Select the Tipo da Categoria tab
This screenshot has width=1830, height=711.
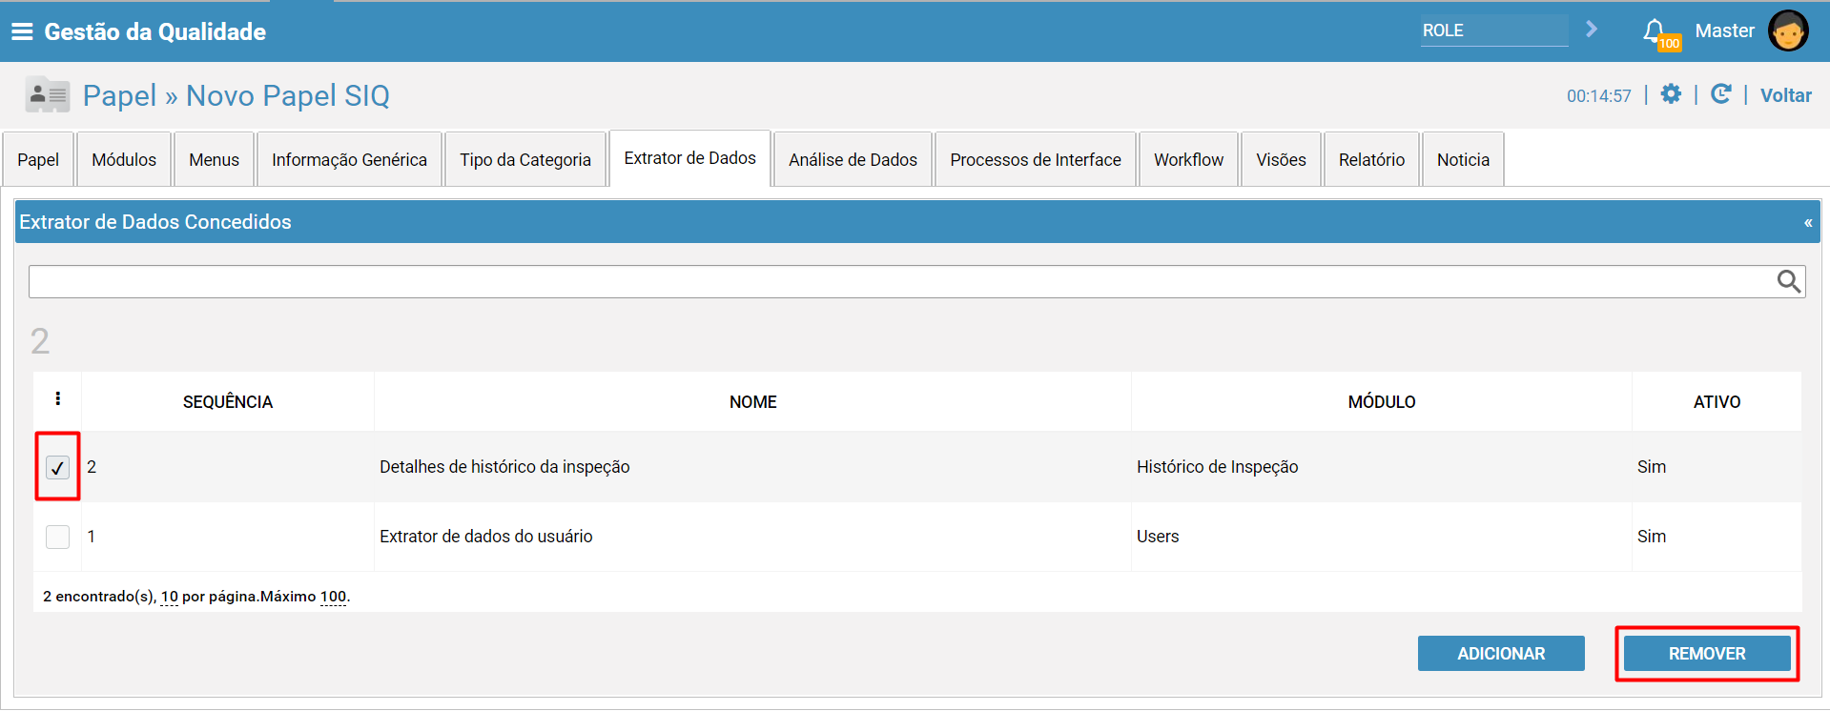(x=525, y=159)
